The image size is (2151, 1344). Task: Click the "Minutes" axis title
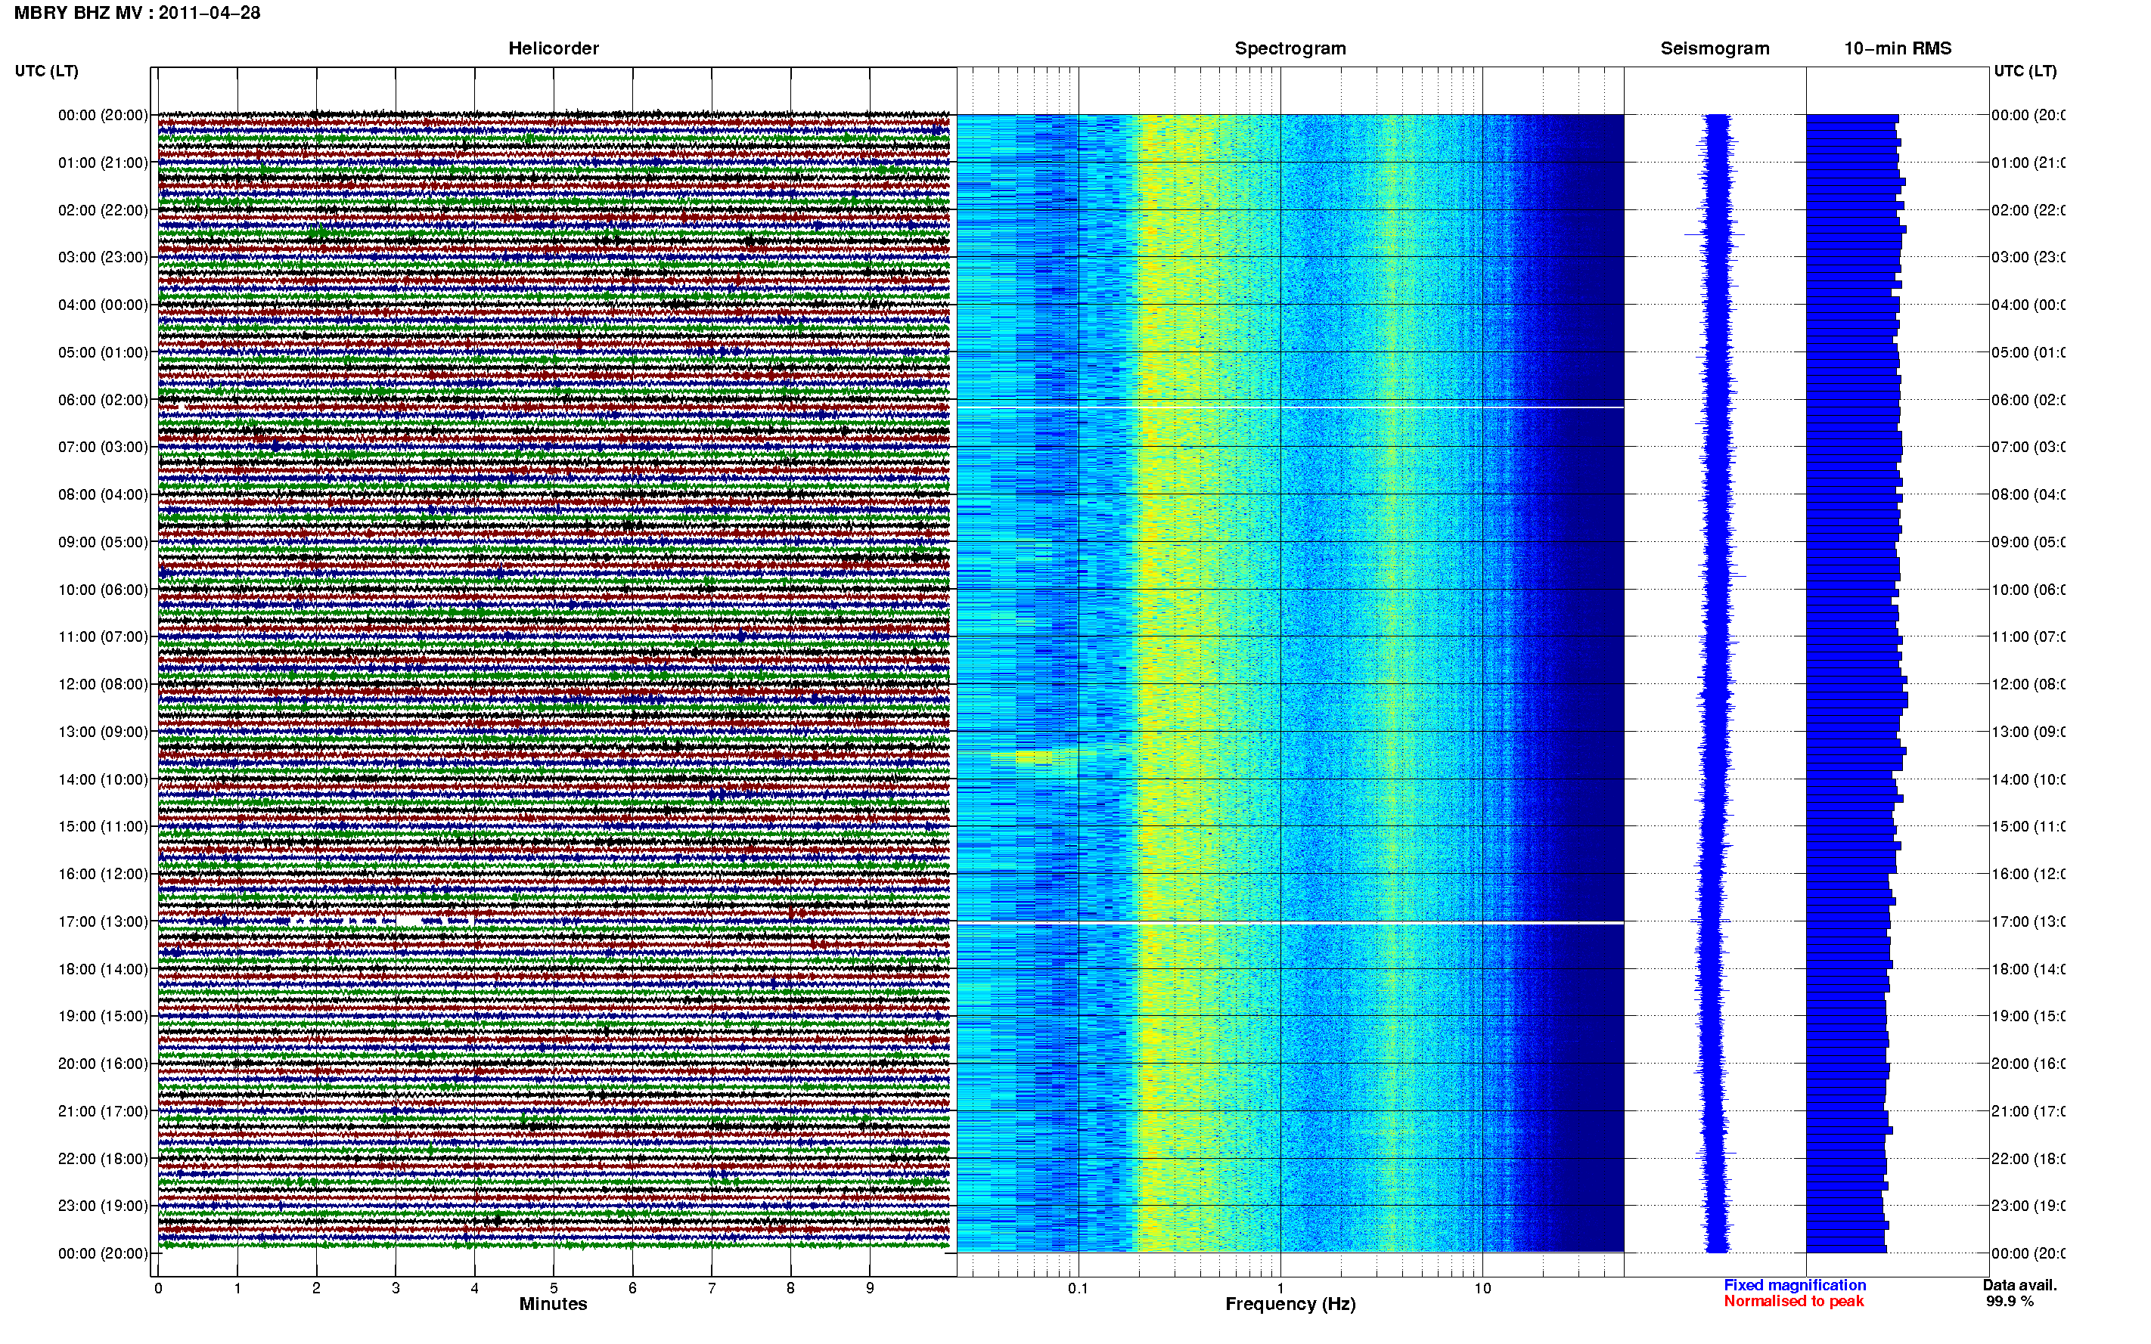553,1304
